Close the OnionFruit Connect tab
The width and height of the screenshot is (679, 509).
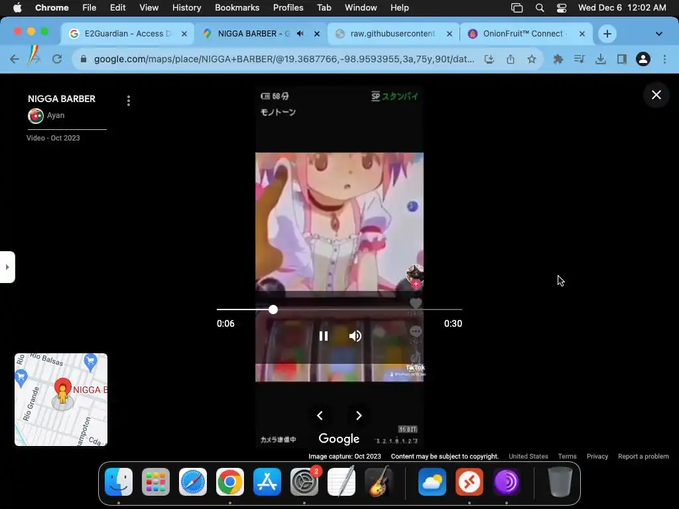point(582,34)
